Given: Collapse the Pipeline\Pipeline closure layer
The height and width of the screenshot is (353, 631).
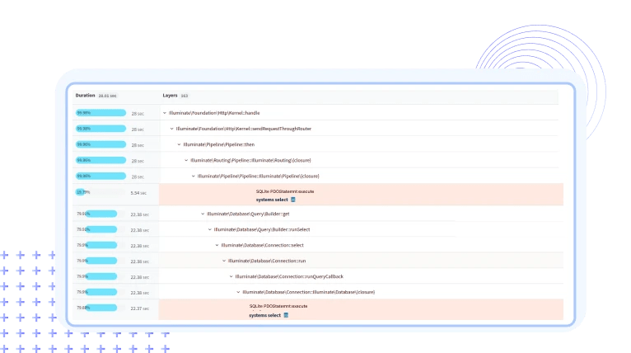Looking at the screenshot, I should click(194, 176).
